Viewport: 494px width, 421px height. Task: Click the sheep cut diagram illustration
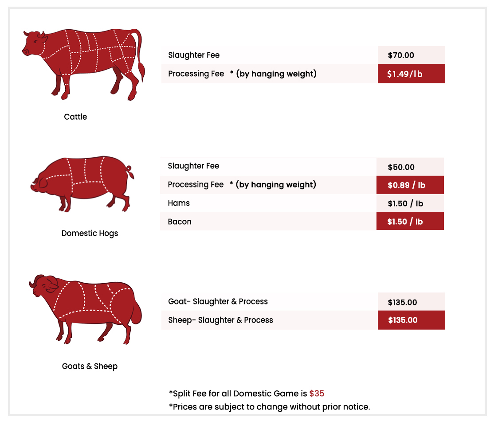click(85, 309)
